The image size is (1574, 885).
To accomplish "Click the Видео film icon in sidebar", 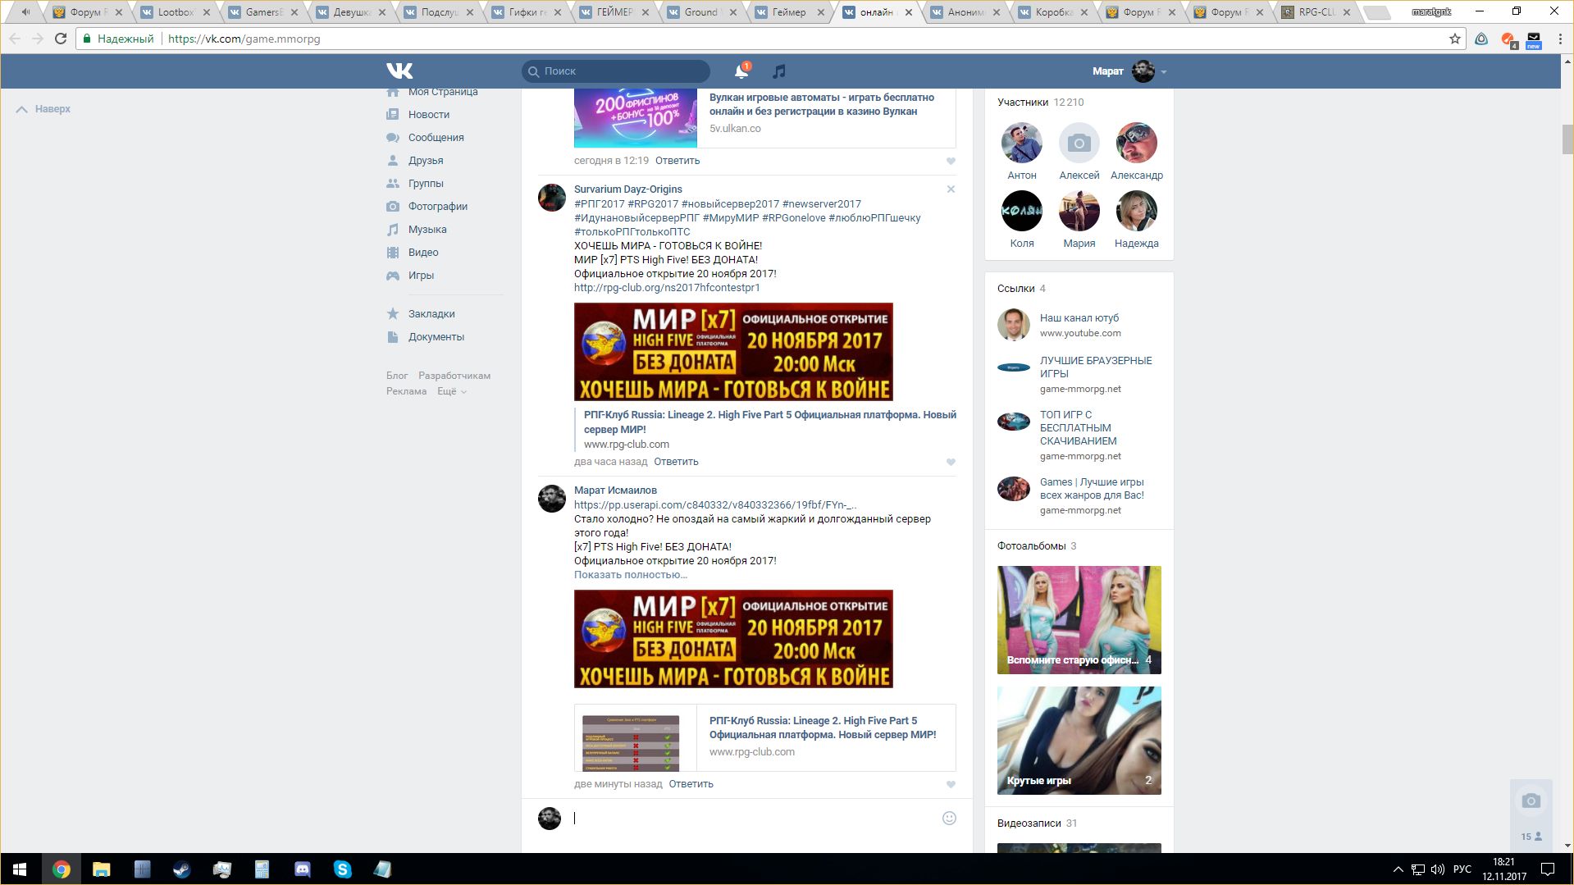I will [393, 253].
